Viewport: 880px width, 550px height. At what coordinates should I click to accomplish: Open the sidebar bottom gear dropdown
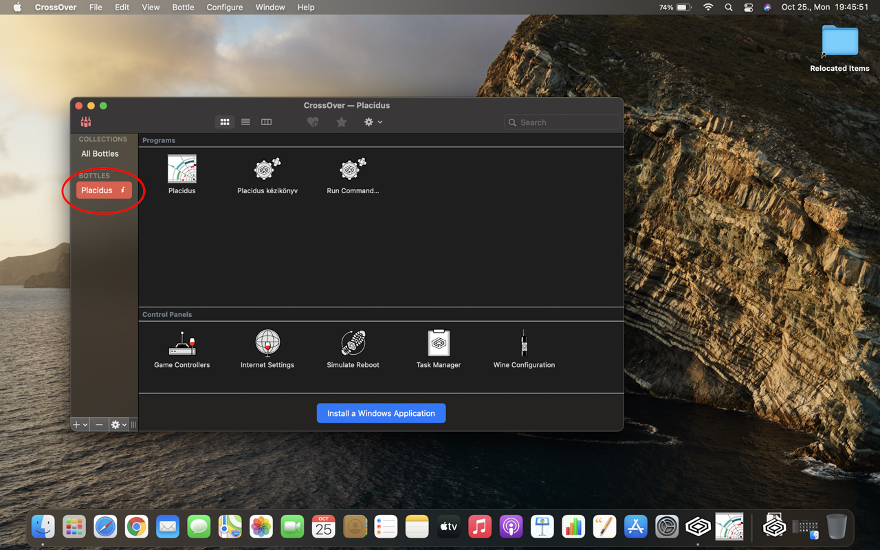click(118, 425)
